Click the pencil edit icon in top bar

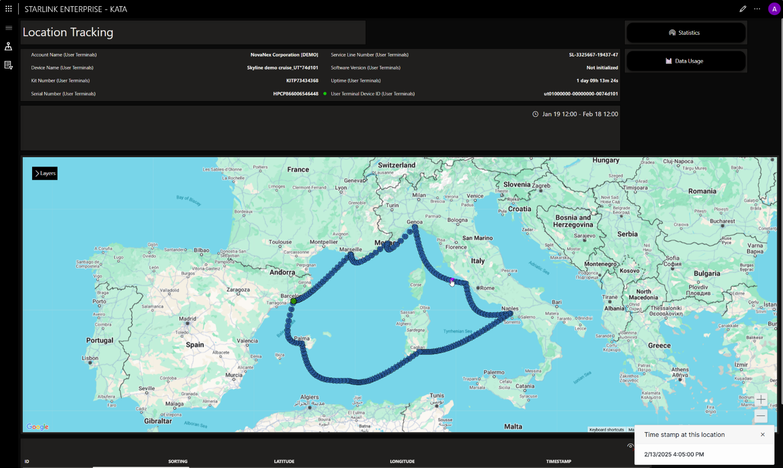pyautogui.click(x=743, y=8)
